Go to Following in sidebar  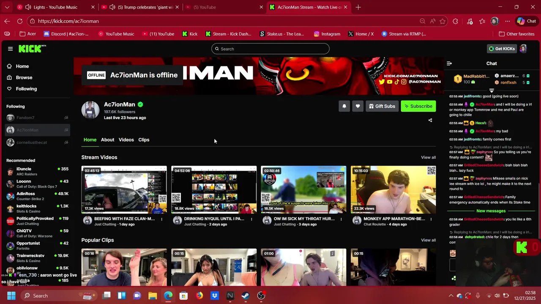26,89
